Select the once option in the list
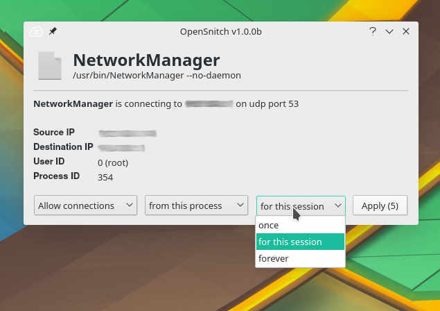This screenshot has width=440, height=311. (x=300, y=225)
